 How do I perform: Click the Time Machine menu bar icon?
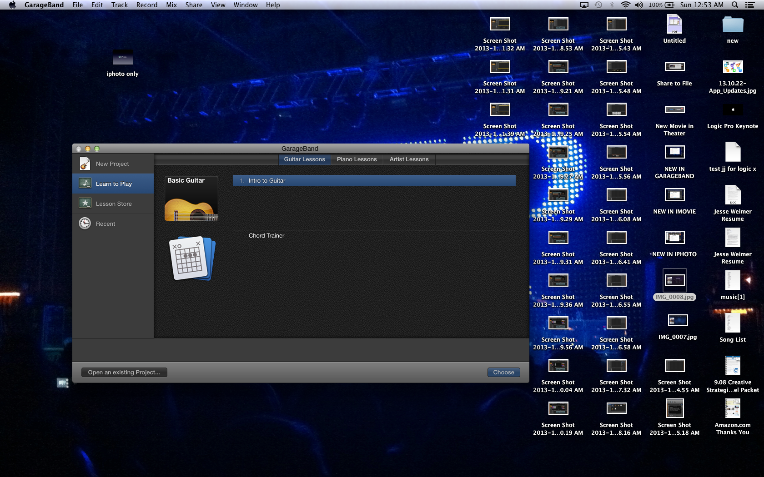(598, 5)
